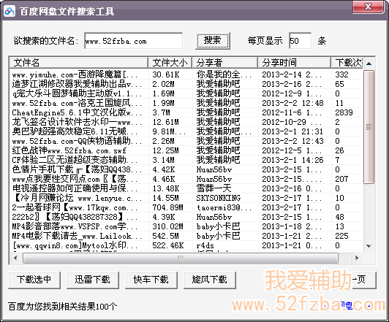
Task: Select row 2一起看球网【www.17kqw.com
Action: point(186,207)
